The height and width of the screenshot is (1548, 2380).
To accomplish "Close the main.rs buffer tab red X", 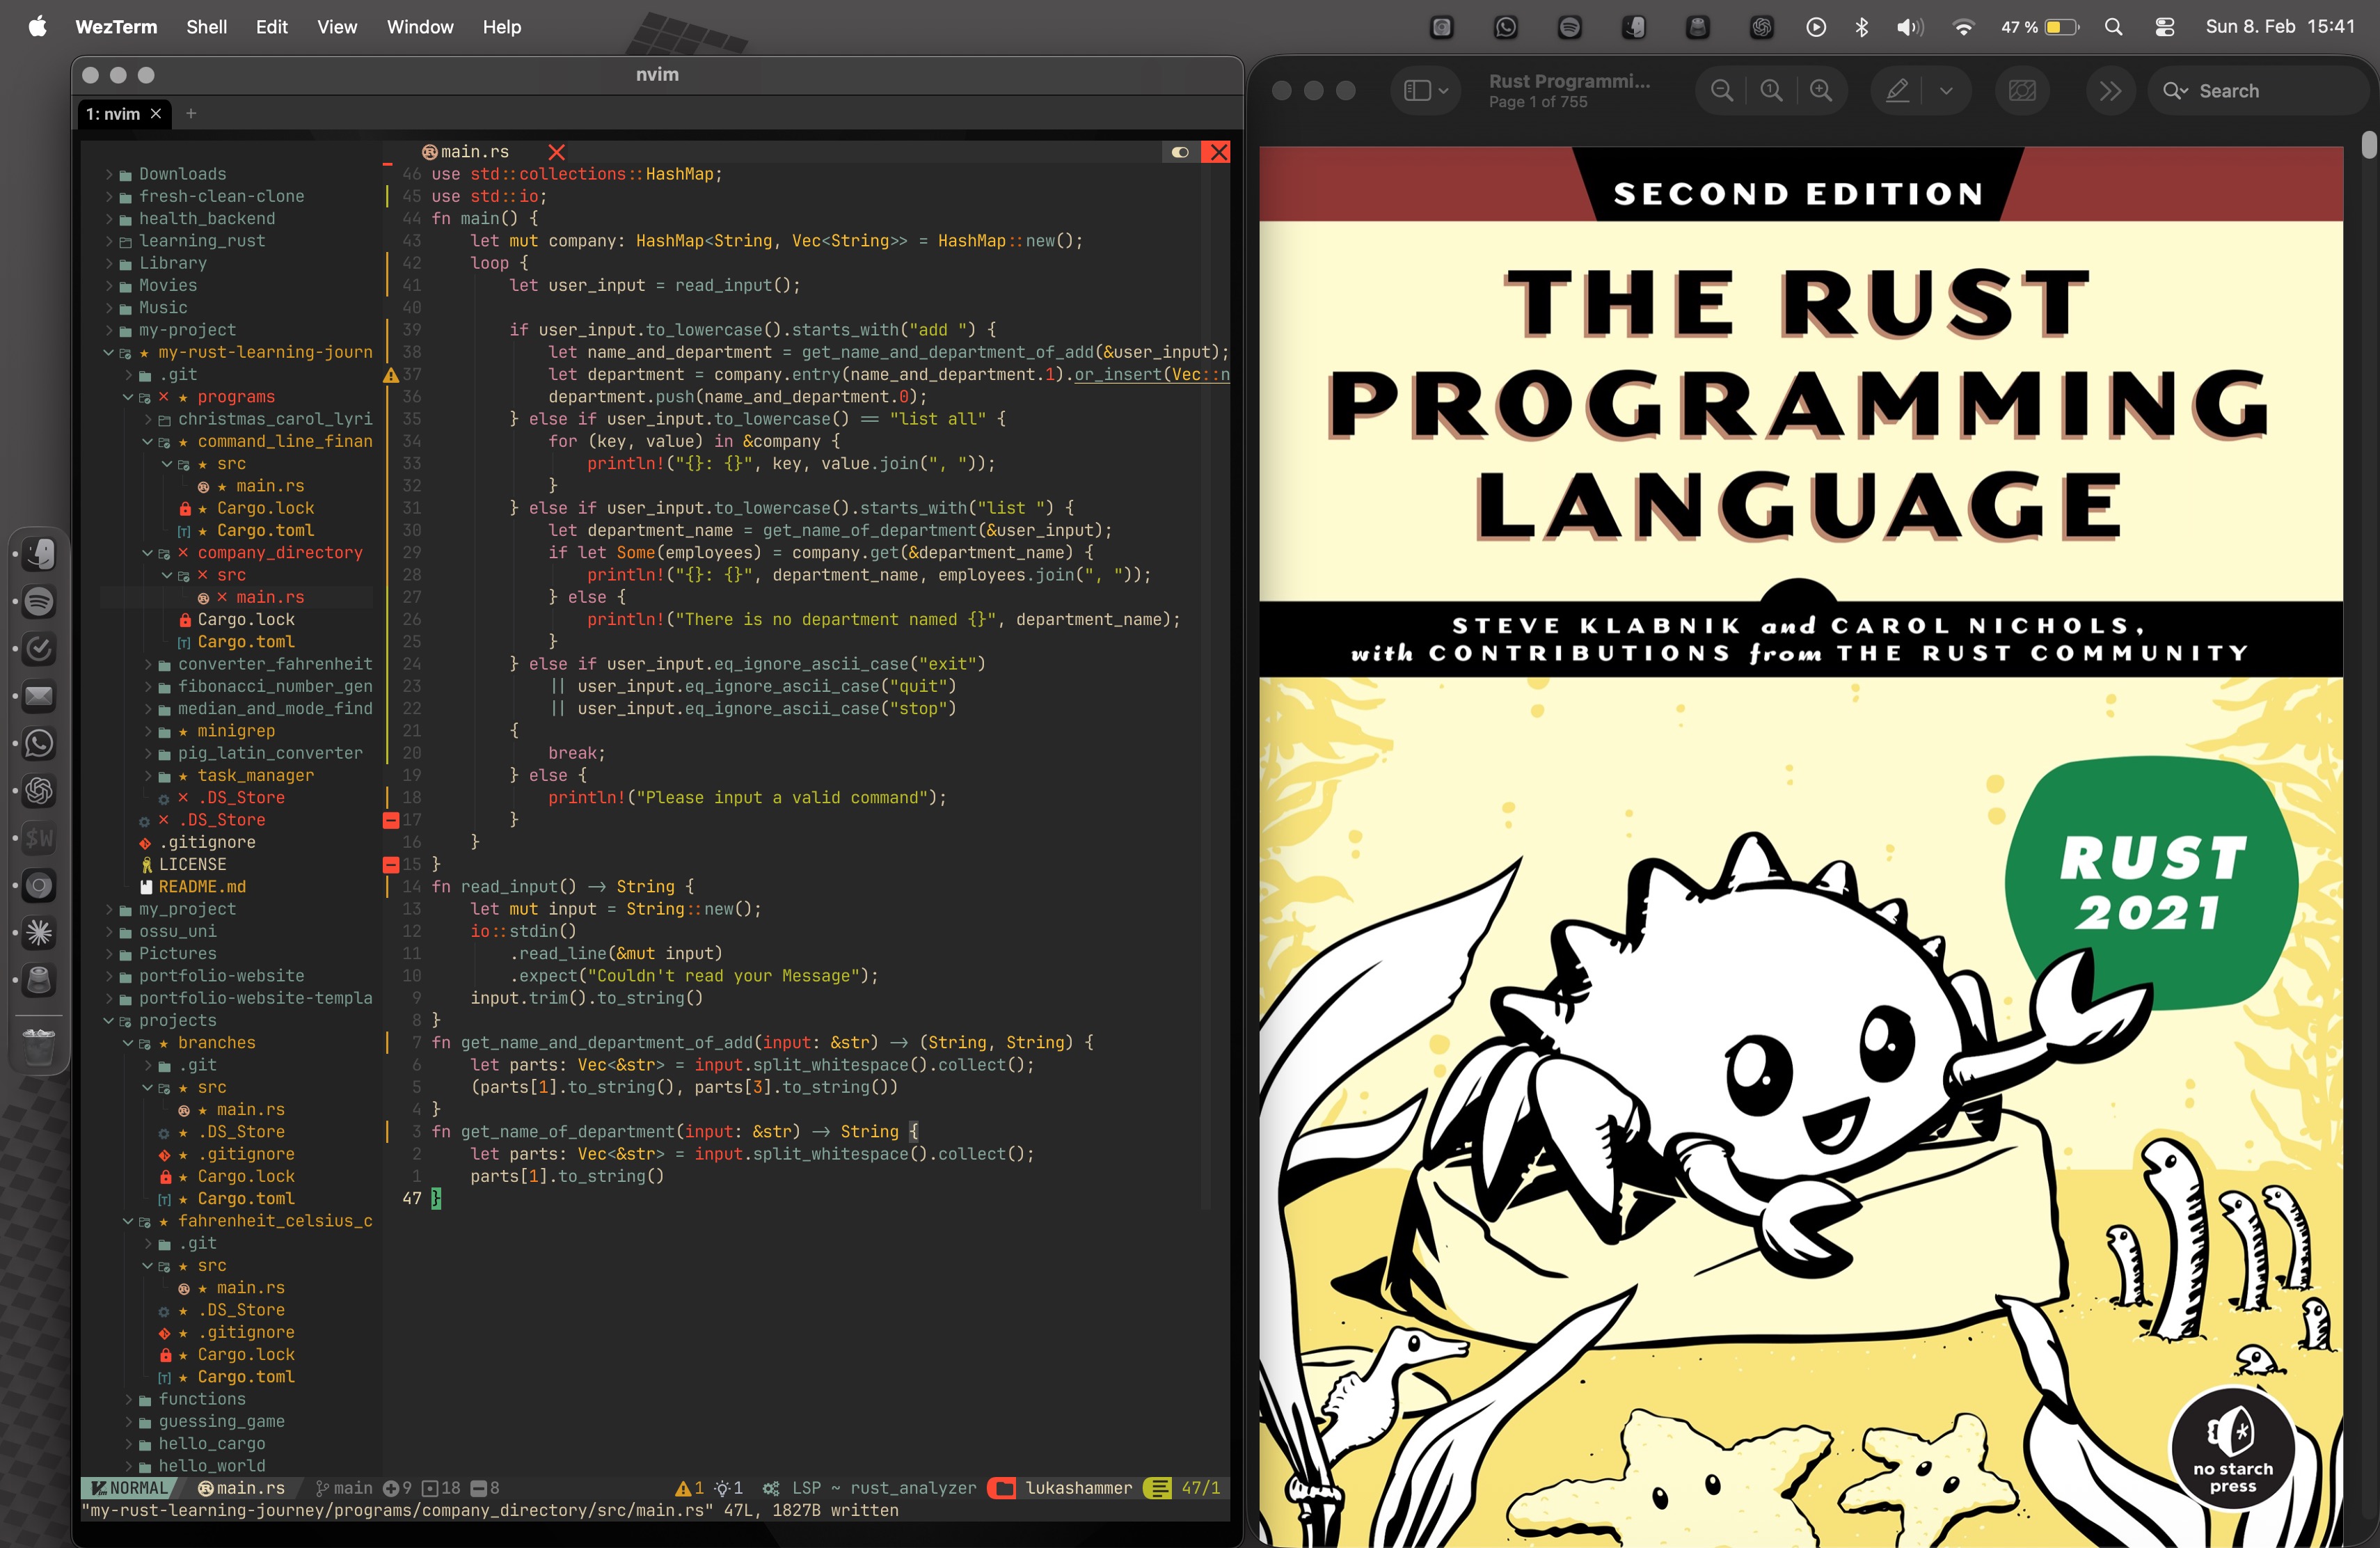I will pyautogui.click(x=557, y=152).
